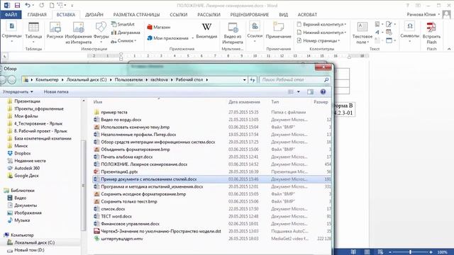Switch to the РАЗМЕТКА СТРАНИЦЫ tab
The image size is (454, 255).
[x=136, y=14]
